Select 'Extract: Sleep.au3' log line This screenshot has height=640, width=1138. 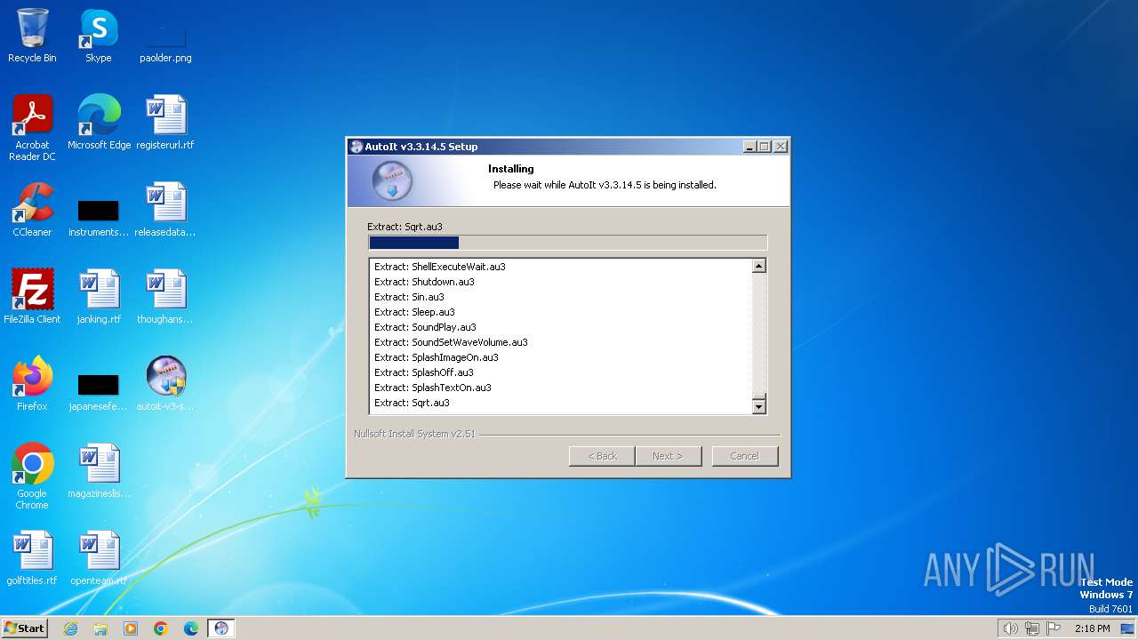(x=415, y=312)
